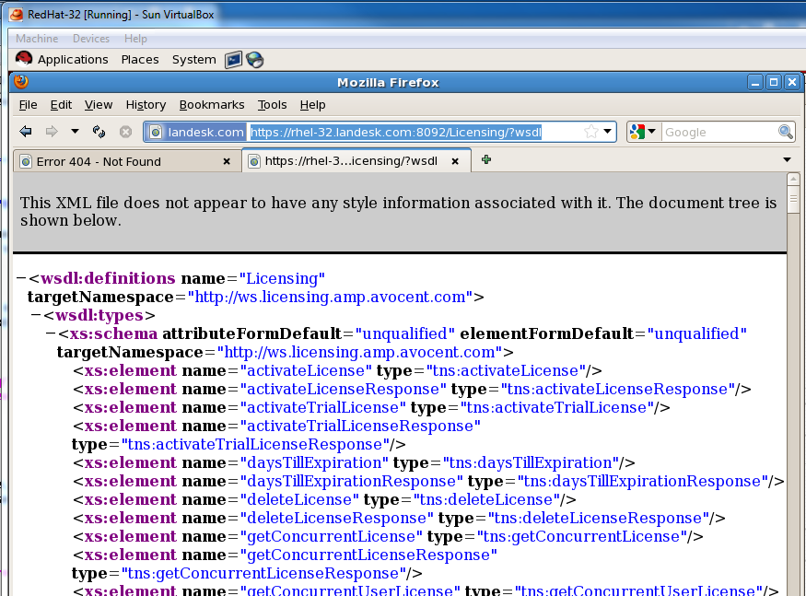Screen dimensions: 806x596
Task: Open the URL bar history dropdown
Action: coord(608,132)
